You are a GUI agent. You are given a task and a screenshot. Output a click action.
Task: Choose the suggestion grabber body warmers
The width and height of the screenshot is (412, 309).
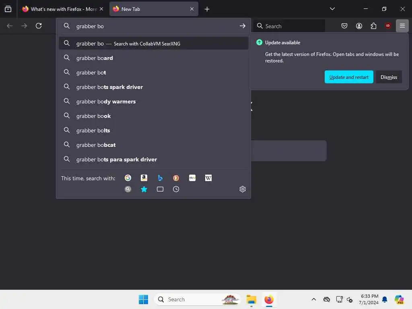click(153, 101)
